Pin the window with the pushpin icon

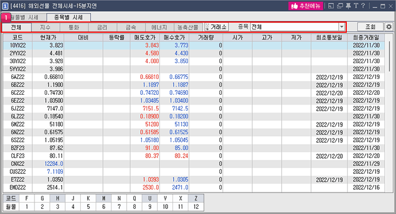[348, 6]
